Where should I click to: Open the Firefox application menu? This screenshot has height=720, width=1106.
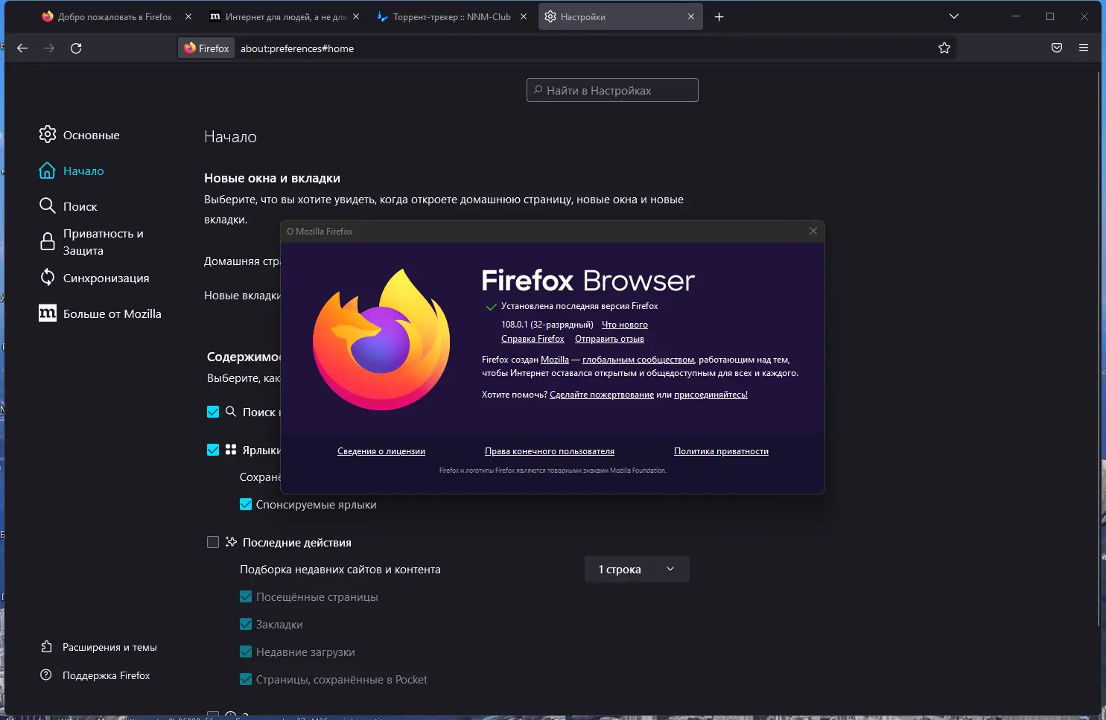point(1084,48)
